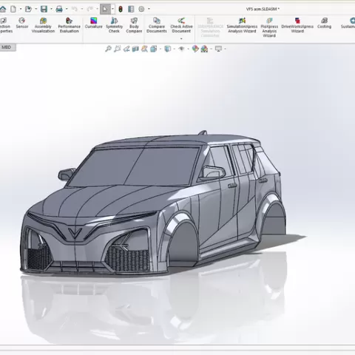The height and width of the screenshot is (355, 355).
Task: Rebuild the model using the traffic light icon
Action: point(121,9)
